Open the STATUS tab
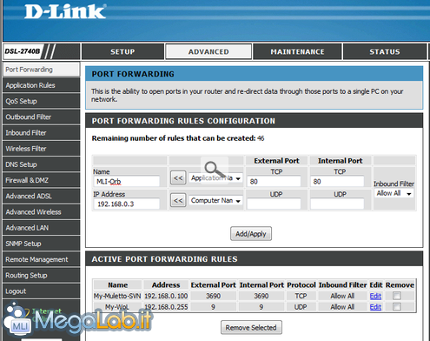The width and height of the screenshot is (430, 341). (x=385, y=51)
